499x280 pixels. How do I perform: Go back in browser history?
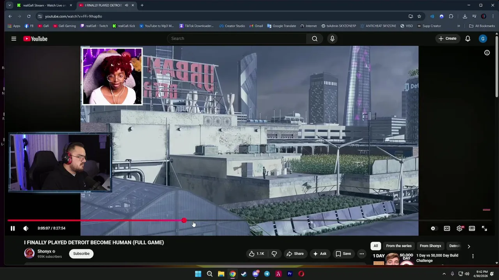pyautogui.click(x=10, y=16)
